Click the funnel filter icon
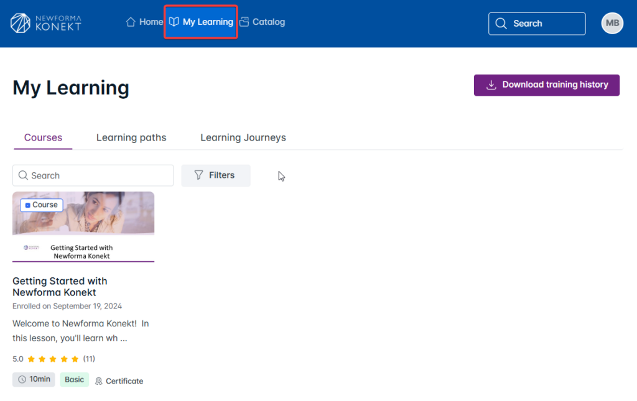637x401 pixels. click(x=198, y=175)
